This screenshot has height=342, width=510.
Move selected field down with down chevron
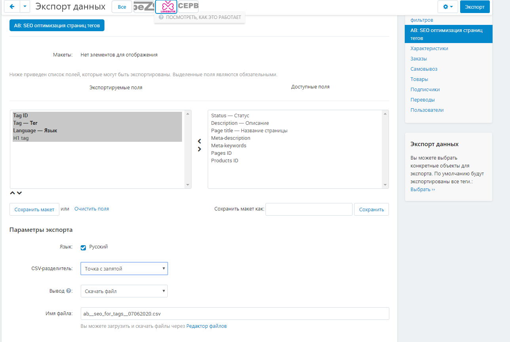[x=19, y=193]
